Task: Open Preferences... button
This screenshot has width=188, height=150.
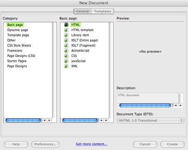Action: tap(45, 144)
